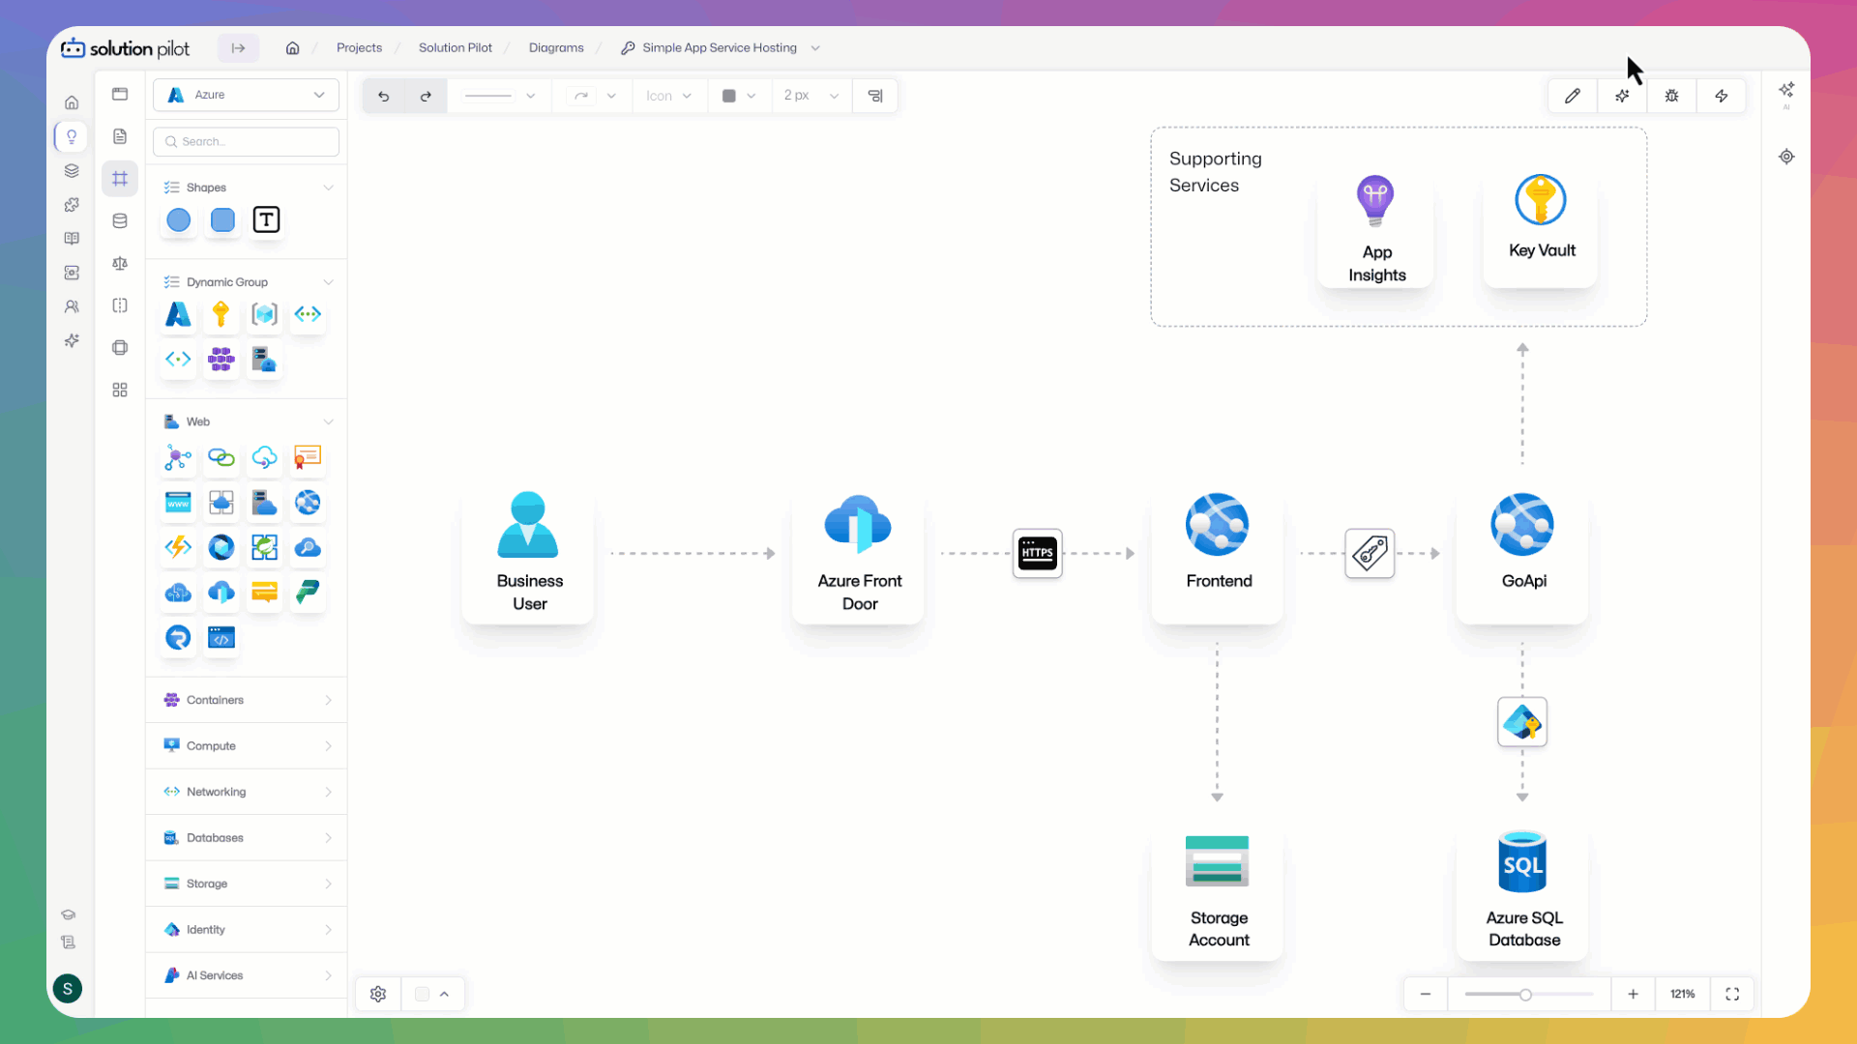This screenshot has height=1044, width=1857.
Task: Expand the Identity category
Action: (x=246, y=929)
